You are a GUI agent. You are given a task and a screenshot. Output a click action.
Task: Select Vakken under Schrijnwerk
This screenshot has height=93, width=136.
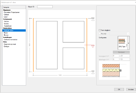click(x=6, y=21)
